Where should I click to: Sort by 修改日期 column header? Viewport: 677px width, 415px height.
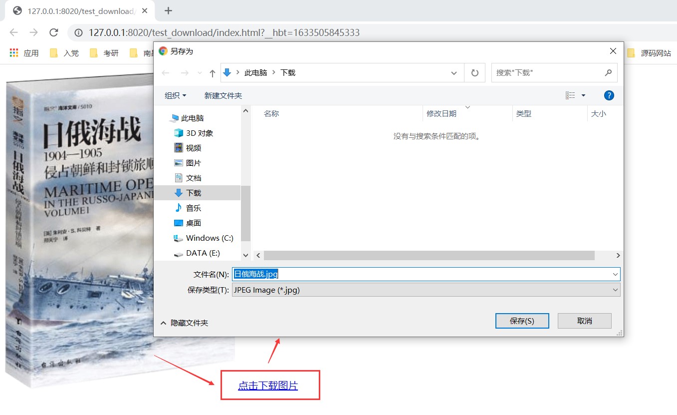(442, 114)
